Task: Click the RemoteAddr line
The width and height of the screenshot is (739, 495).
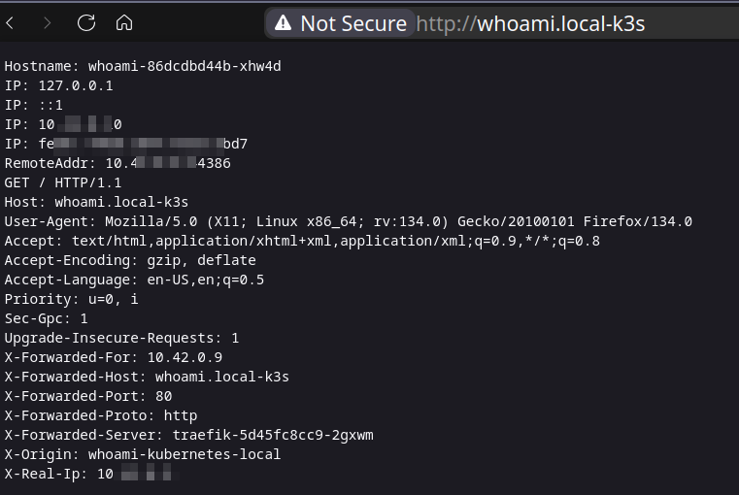Action: click(x=118, y=163)
